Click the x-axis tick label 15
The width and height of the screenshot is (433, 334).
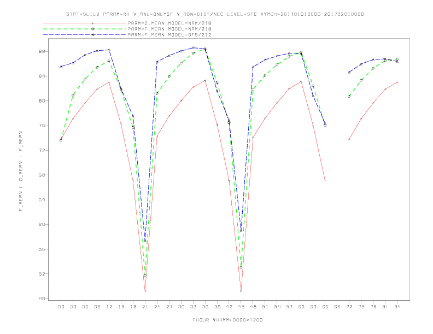(x=121, y=307)
